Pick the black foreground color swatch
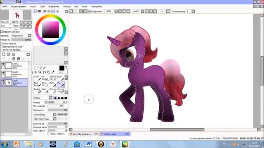Viewport: 264px width, 148px height. pyautogui.click(x=61, y=68)
